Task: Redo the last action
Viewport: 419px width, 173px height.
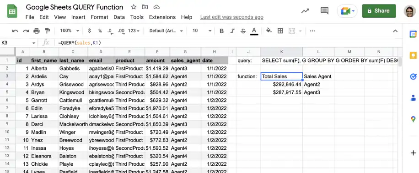Action: [26, 31]
